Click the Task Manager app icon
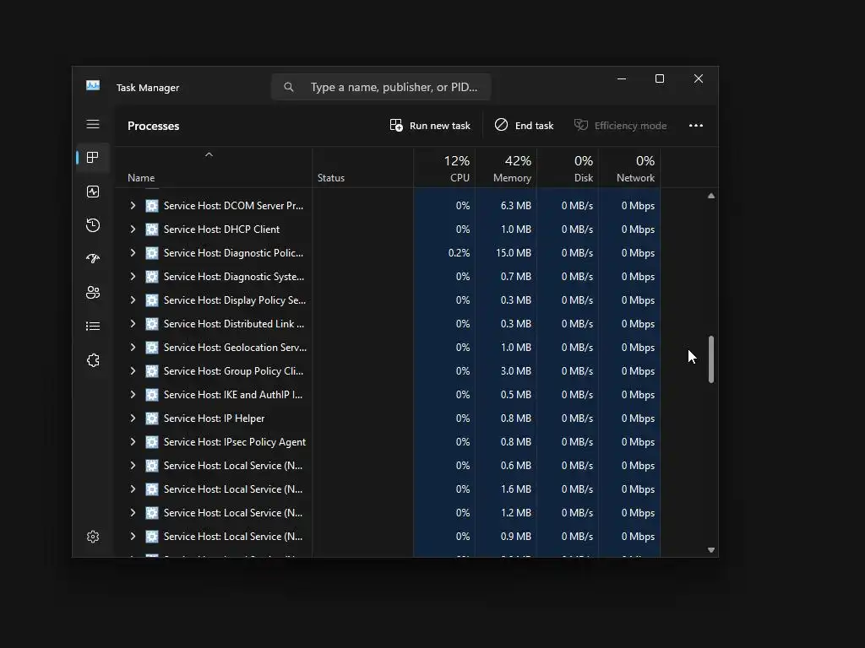Viewport: 865px width, 648px height. tap(93, 85)
